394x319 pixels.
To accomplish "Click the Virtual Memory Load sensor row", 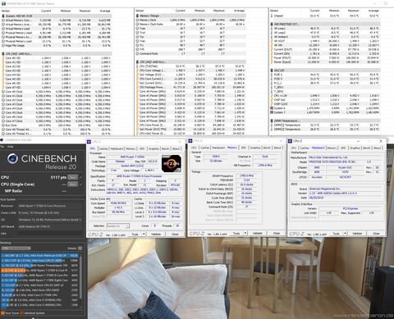I will [x=57, y=29].
